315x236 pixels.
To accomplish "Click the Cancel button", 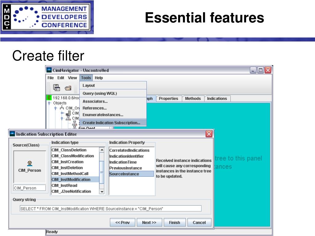I will point(199,222).
